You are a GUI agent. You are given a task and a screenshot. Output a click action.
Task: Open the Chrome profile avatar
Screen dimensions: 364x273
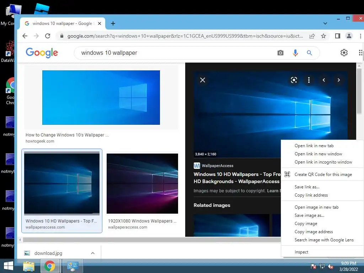point(349,36)
